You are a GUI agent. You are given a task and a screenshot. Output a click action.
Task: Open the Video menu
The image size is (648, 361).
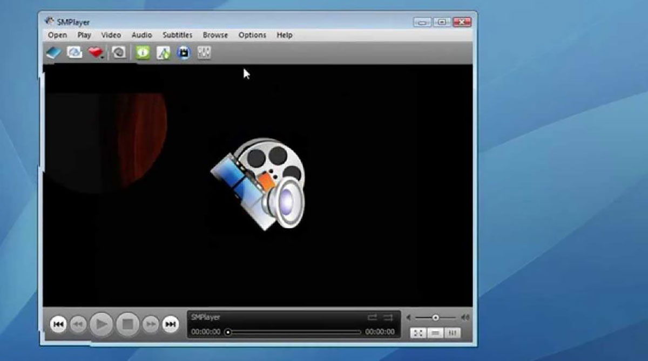pos(111,35)
